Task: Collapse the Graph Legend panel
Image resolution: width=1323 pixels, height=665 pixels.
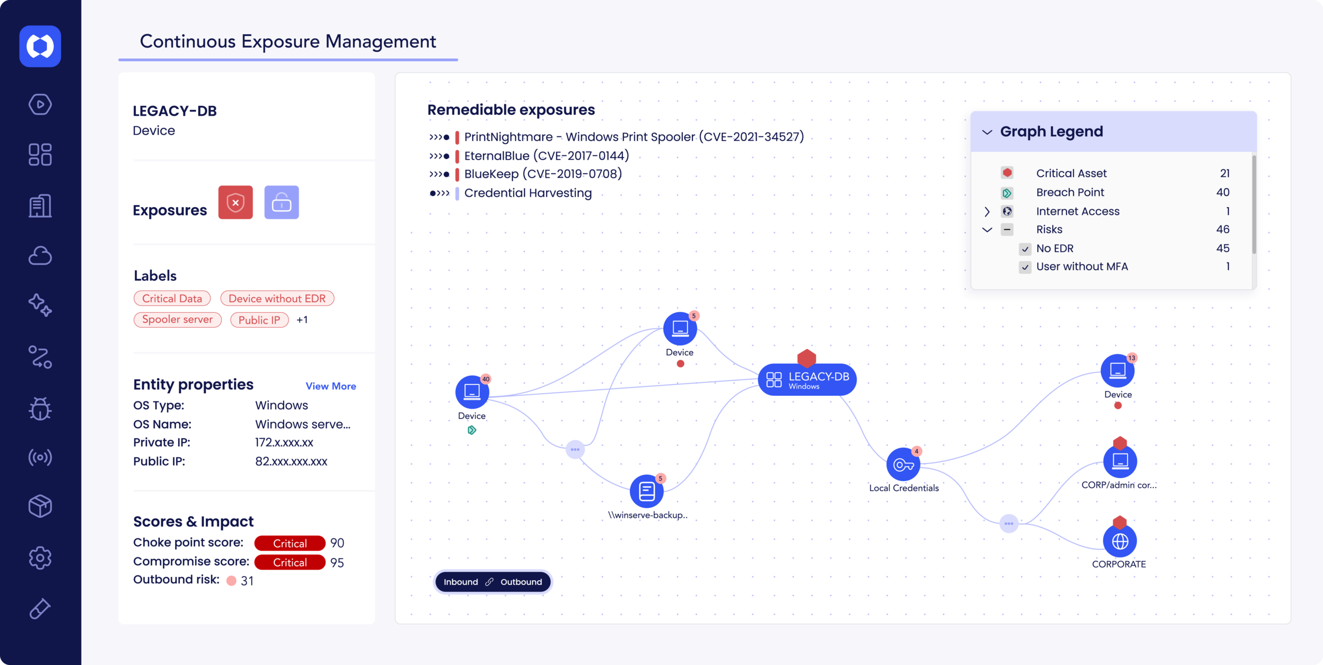Action: (987, 132)
